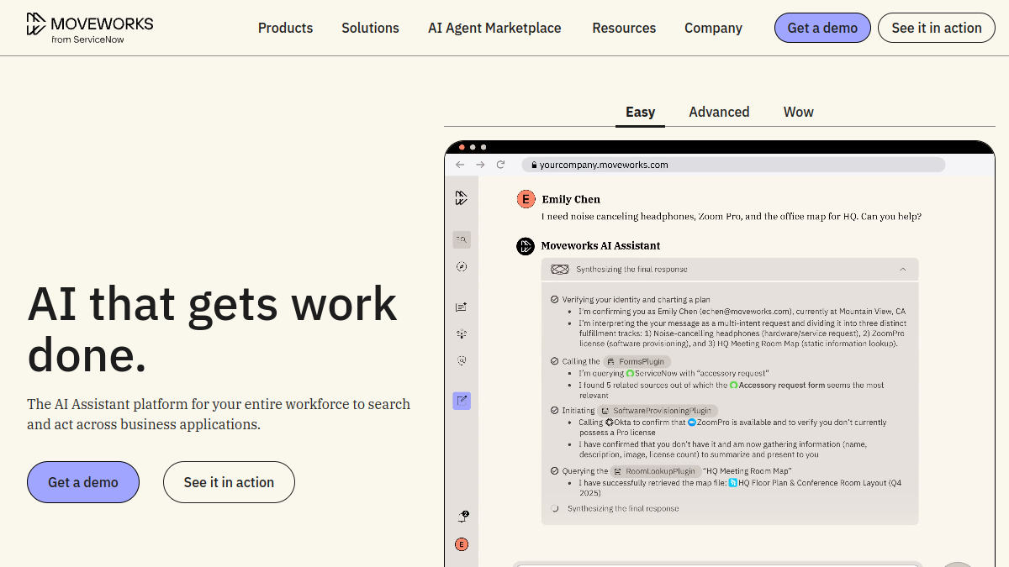Click the mock browser back arrow

point(460,165)
